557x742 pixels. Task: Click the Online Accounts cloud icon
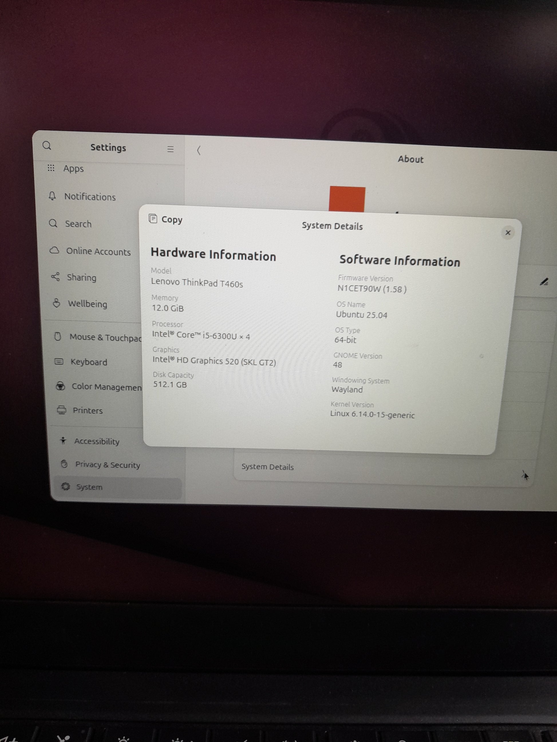point(54,250)
